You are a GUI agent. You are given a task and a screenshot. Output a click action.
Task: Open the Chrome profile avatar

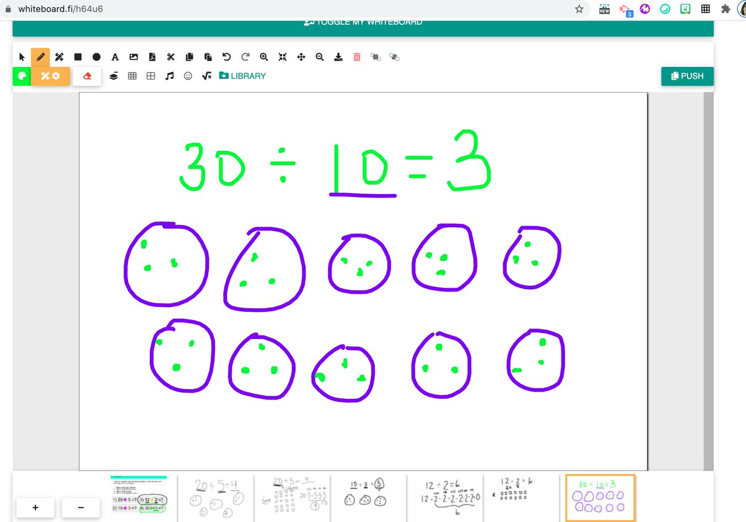[742, 9]
